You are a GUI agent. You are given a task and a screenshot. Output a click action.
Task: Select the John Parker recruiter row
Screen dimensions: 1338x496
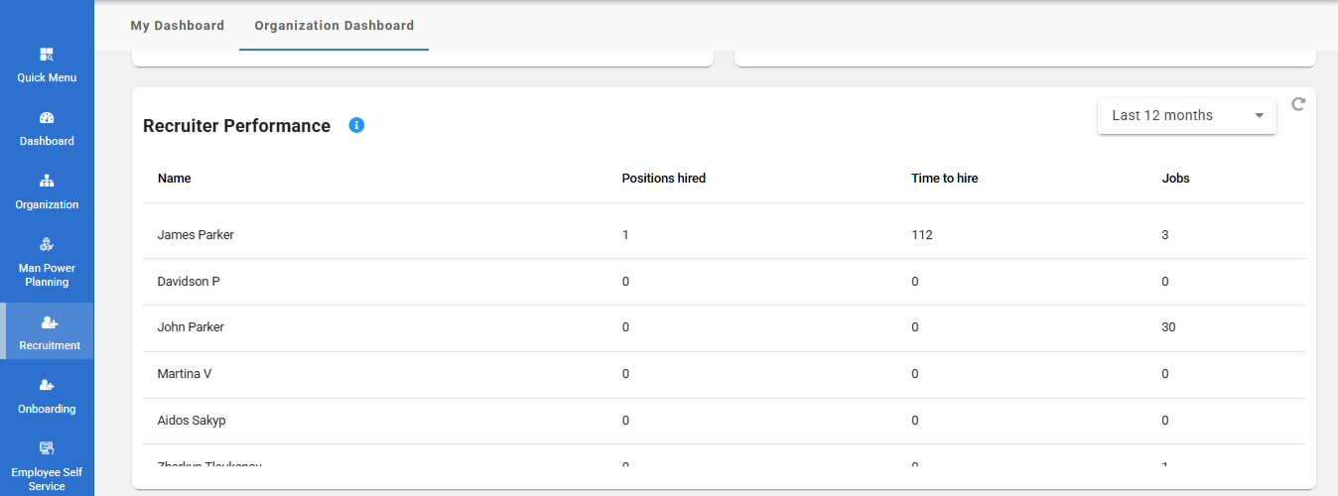click(x=192, y=327)
